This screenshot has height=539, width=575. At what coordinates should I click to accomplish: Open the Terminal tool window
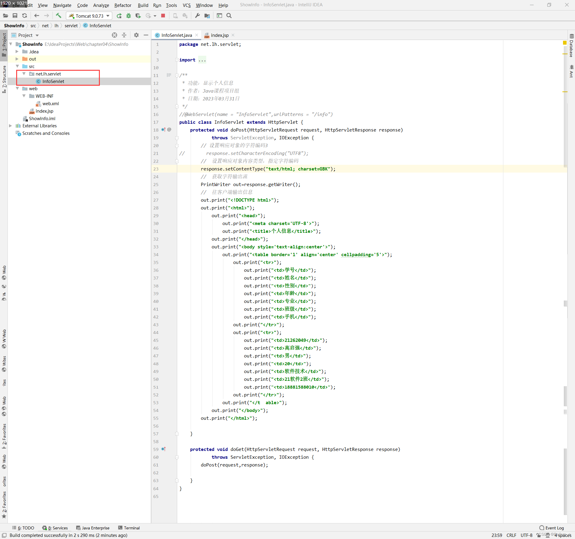point(129,528)
